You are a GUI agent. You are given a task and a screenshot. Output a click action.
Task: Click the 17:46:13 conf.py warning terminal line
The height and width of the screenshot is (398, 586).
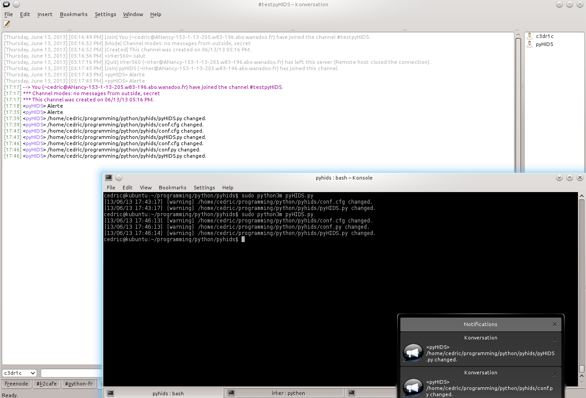click(x=237, y=227)
